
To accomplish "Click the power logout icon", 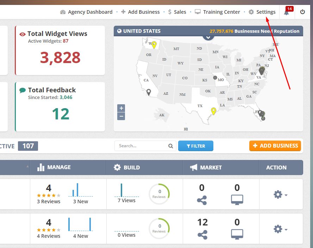I will coord(302,12).
